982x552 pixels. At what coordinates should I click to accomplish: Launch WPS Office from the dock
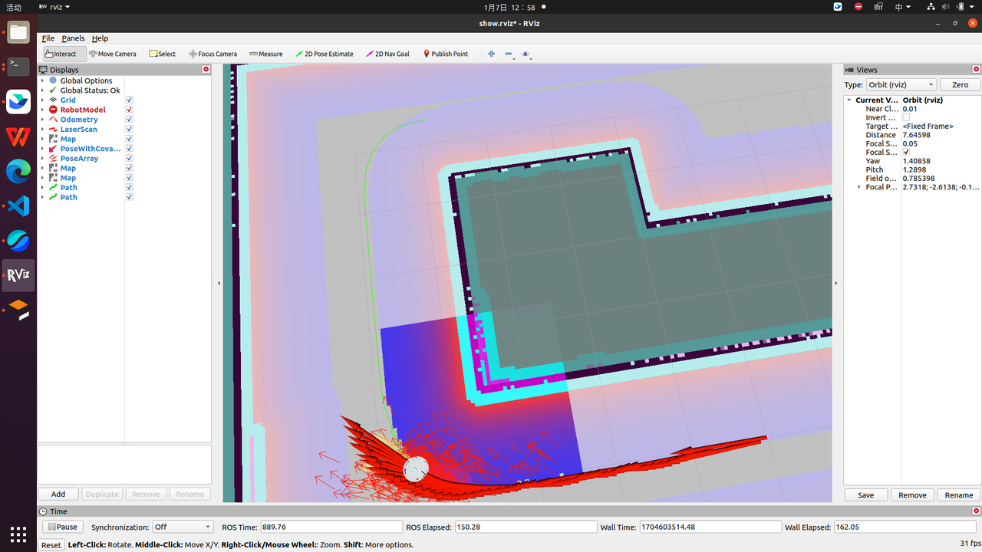coord(18,136)
